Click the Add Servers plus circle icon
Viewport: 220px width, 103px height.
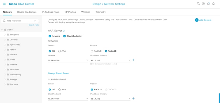[x=196, y=20]
